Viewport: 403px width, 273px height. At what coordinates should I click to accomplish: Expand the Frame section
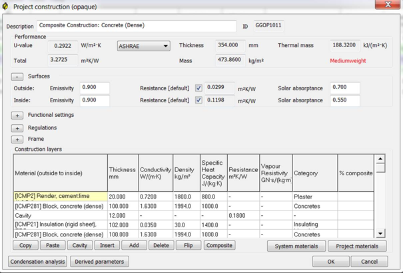tap(17, 139)
